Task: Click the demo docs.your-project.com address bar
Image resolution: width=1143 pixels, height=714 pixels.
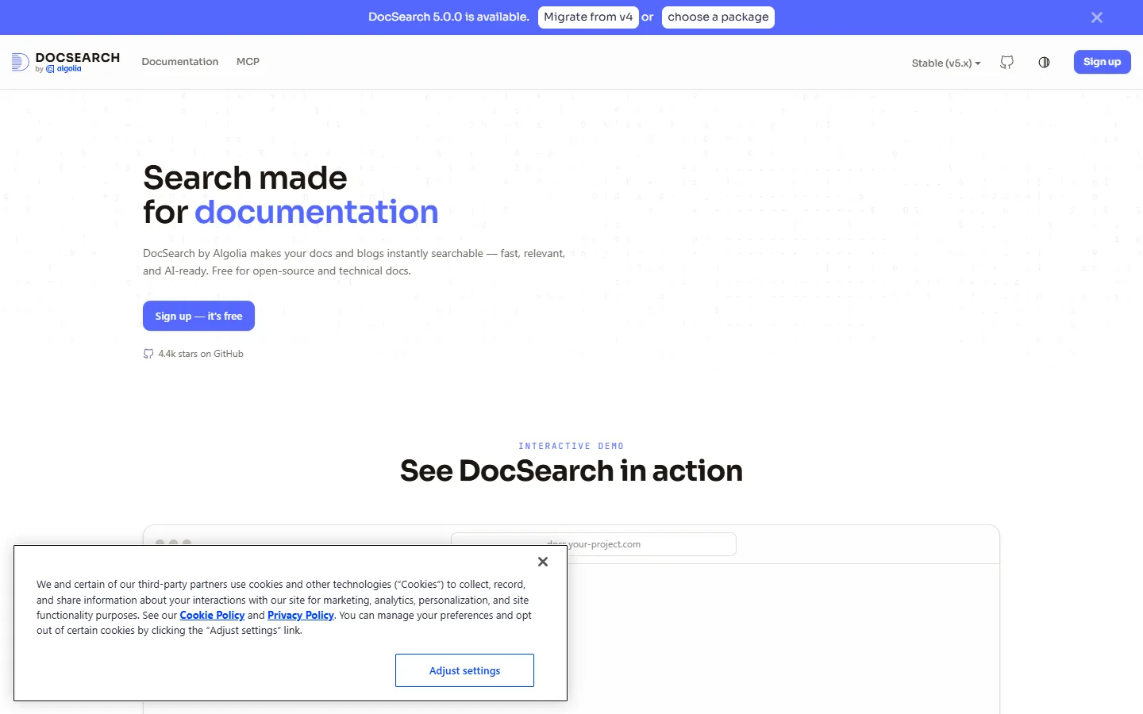Action: (x=594, y=544)
